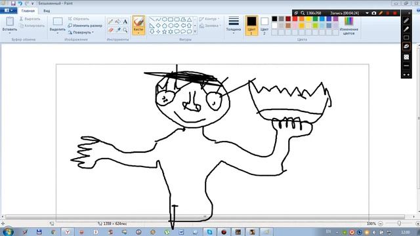
Task: Click the Save icon in quick access toolbar
Action: [x=13, y=3]
